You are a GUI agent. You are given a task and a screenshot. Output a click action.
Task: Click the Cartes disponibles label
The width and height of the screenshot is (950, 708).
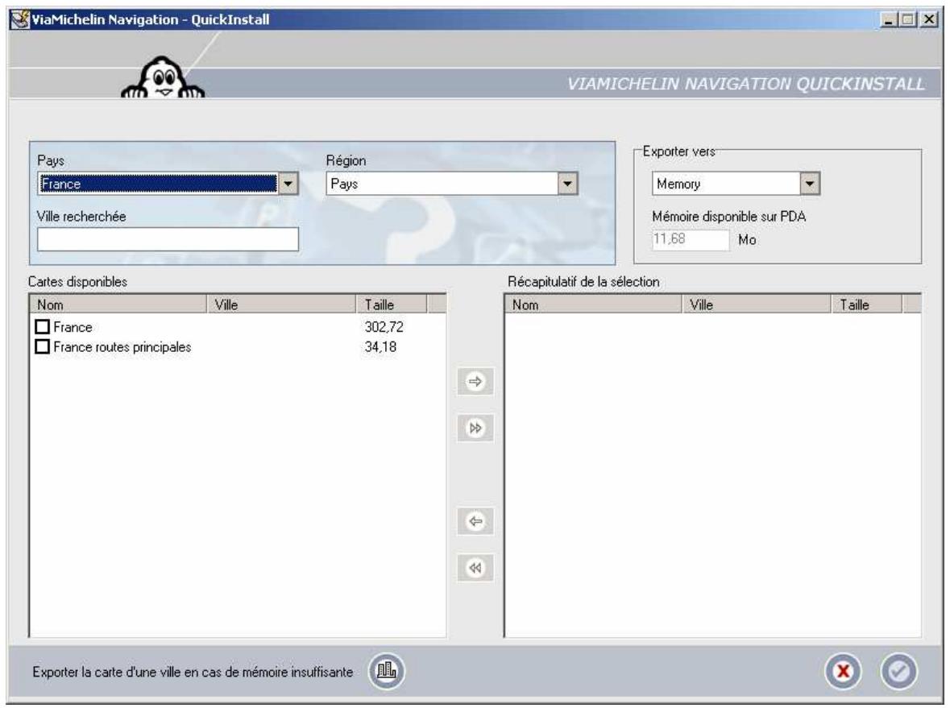click(77, 282)
